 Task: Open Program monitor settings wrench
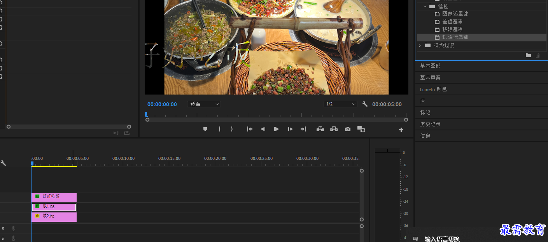coord(365,104)
